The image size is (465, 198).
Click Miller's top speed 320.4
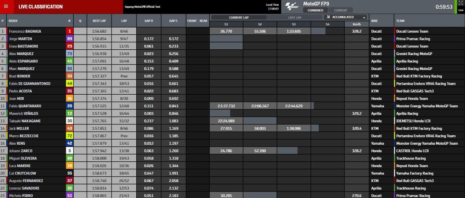[356, 128]
